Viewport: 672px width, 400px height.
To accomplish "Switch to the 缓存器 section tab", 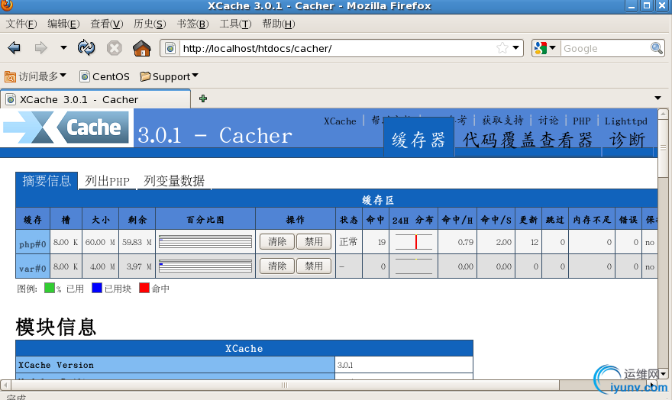I will coord(418,139).
